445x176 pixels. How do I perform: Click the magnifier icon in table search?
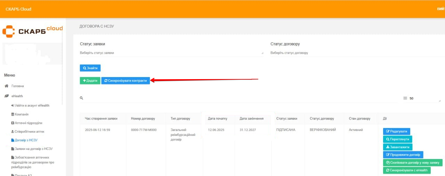point(82,98)
